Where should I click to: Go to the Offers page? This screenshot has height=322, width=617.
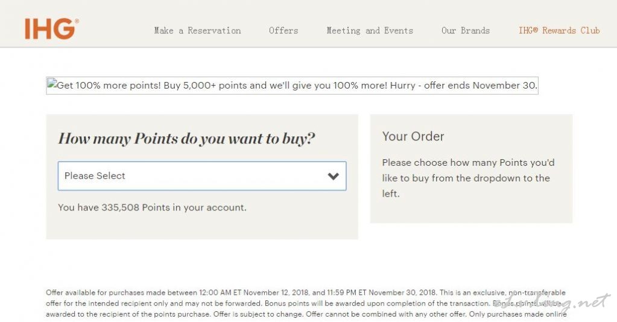pos(283,31)
